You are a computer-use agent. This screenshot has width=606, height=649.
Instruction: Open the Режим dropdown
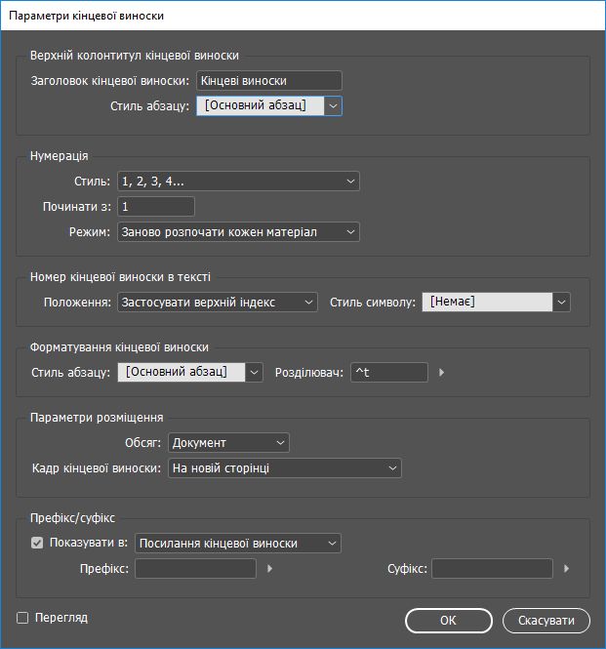[x=238, y=232]
